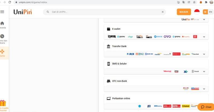Clear the search field with X
Viewport: 214px width, 112px height.
tap(163, 12)
